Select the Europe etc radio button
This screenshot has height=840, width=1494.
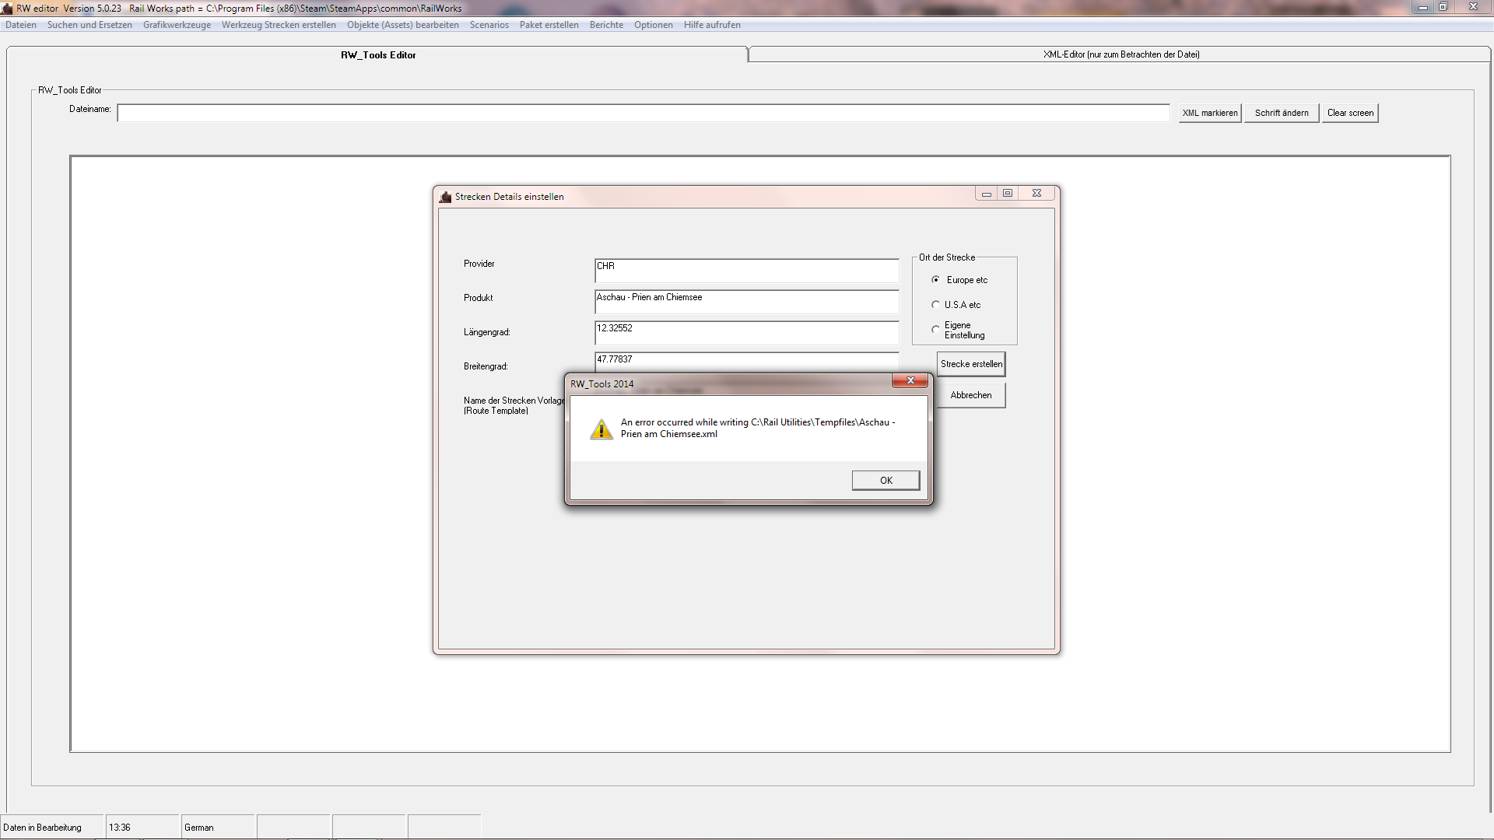tap(936, 280)
